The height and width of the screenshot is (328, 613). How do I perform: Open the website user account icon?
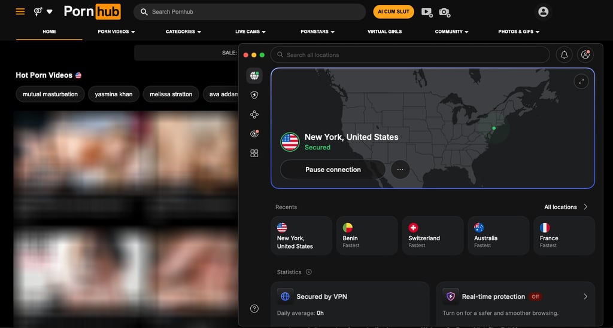543,12
